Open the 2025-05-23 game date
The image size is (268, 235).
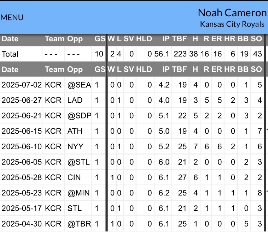tap(22, 193)
